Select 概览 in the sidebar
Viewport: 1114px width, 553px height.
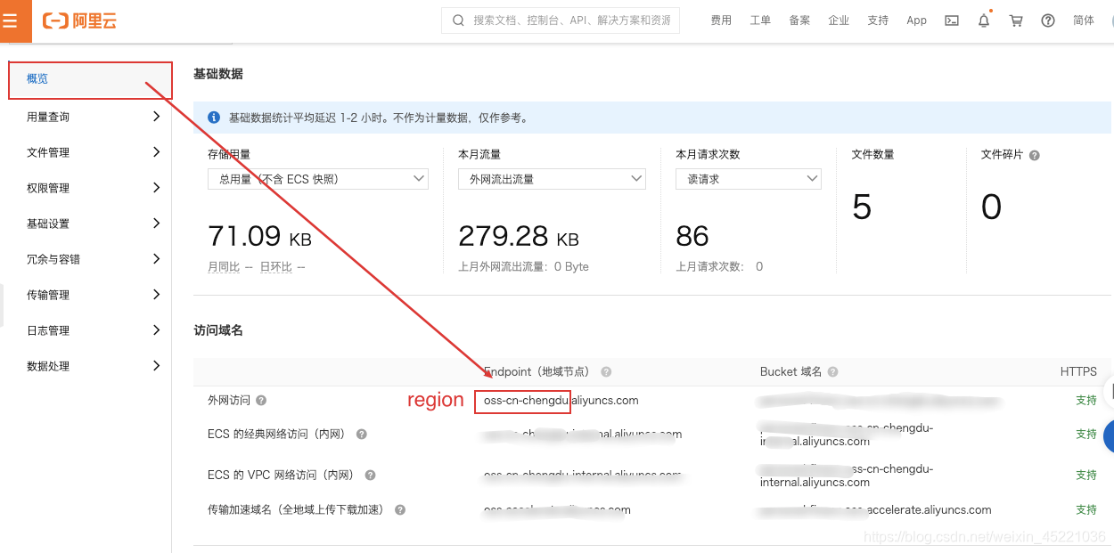[90, 79]
